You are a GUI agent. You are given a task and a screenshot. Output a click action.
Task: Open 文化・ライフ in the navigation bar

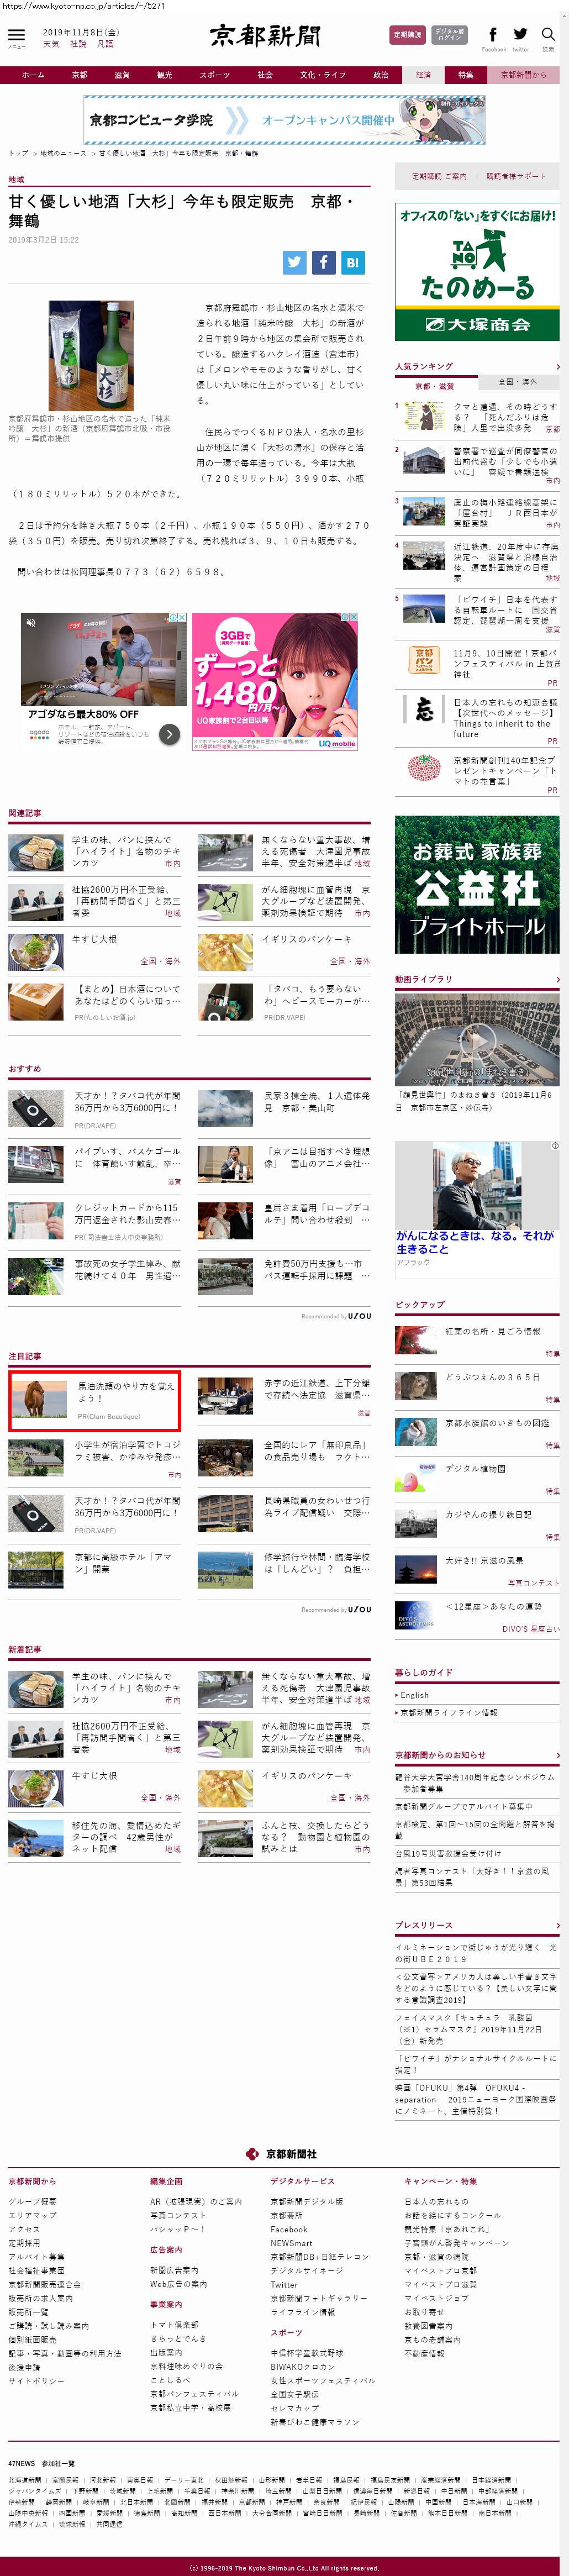coord(322,75)
